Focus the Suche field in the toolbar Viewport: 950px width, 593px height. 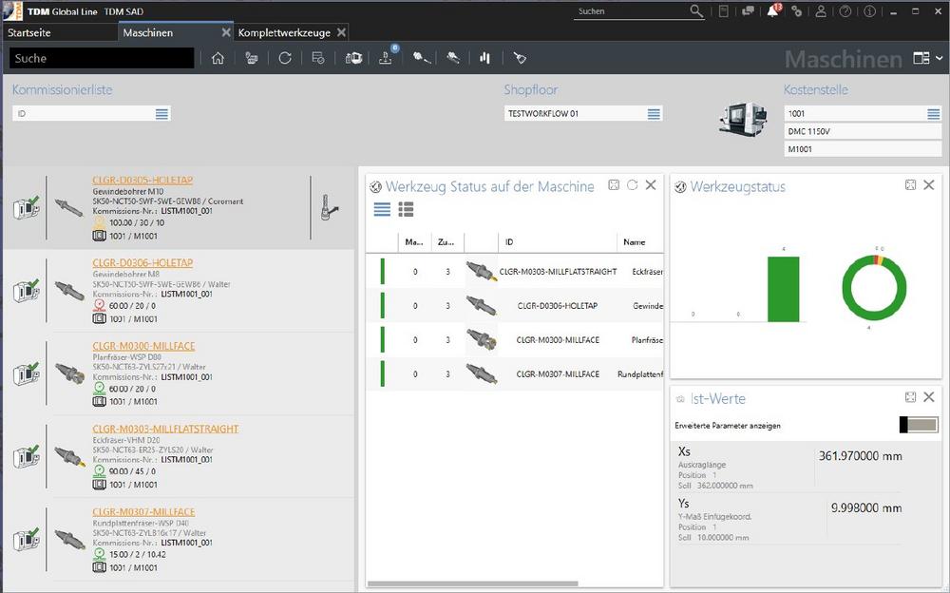pyautogui.click(x=102, y=58)
